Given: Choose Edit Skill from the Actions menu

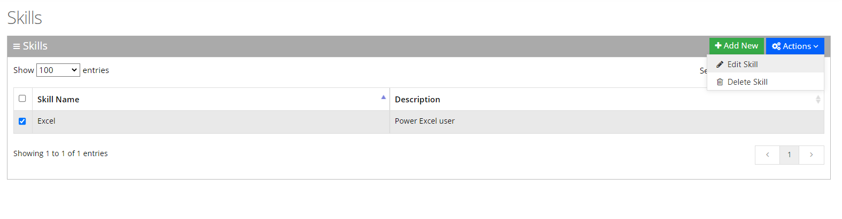Looking at the screenshot, I should pos(742,64).
